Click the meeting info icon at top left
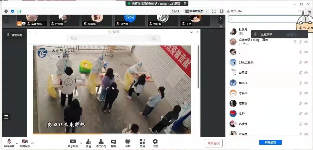Image resolution: width=313 pixels, height=150 pixels. click(6, 11)
